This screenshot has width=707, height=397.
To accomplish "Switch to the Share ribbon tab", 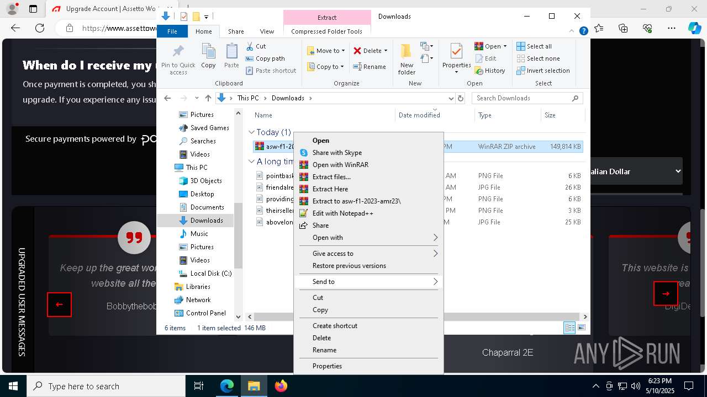I will [236, 31].
